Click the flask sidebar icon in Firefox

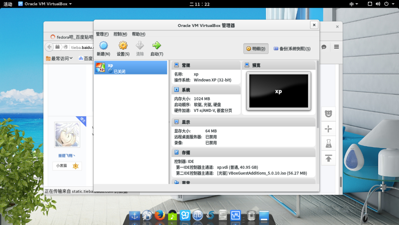(x=328, y=144)
